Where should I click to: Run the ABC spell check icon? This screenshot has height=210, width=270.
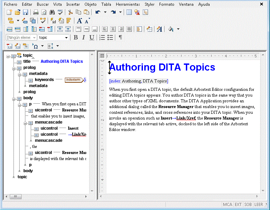tap(60, 12)
